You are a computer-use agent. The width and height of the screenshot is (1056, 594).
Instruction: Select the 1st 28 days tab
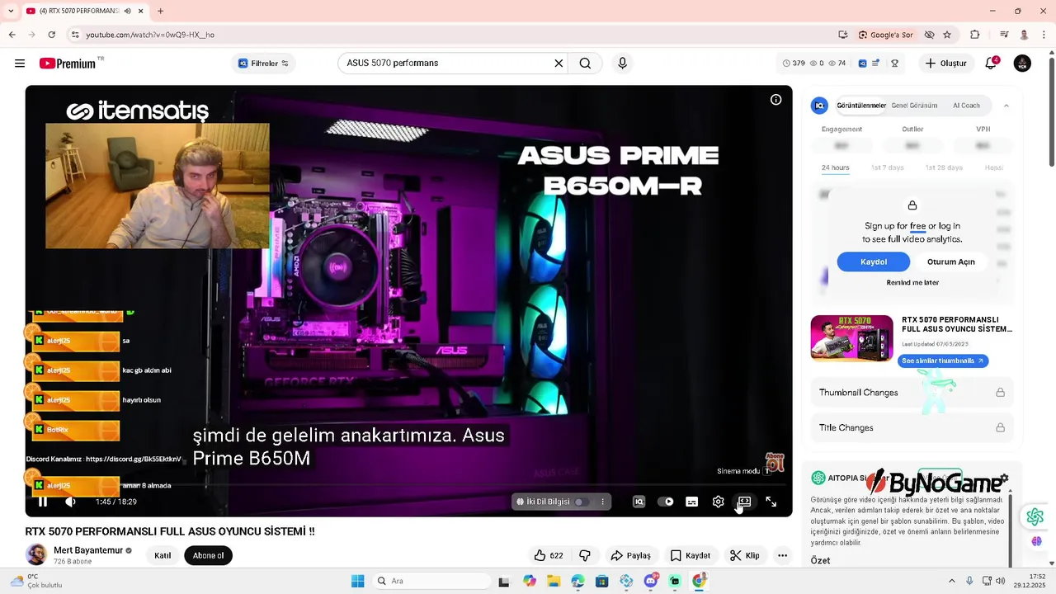point(944,167)
